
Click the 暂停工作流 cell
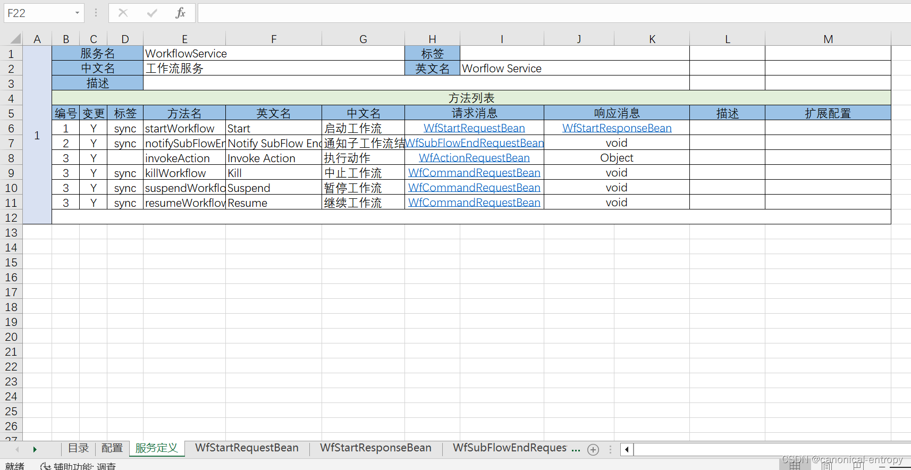click(x=363, y=188)
